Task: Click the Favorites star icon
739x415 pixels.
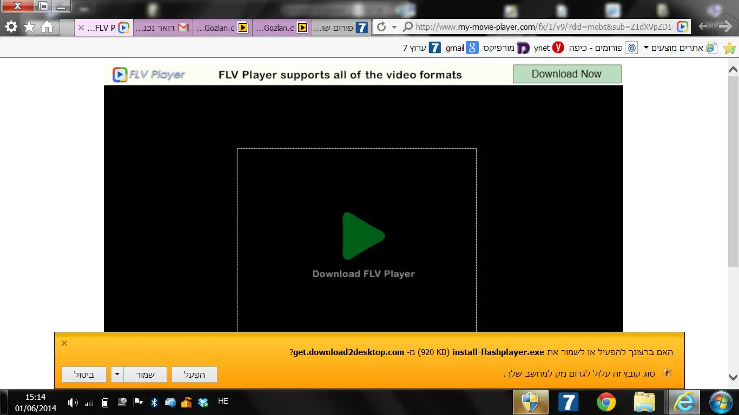Action: tap(29, 26)
